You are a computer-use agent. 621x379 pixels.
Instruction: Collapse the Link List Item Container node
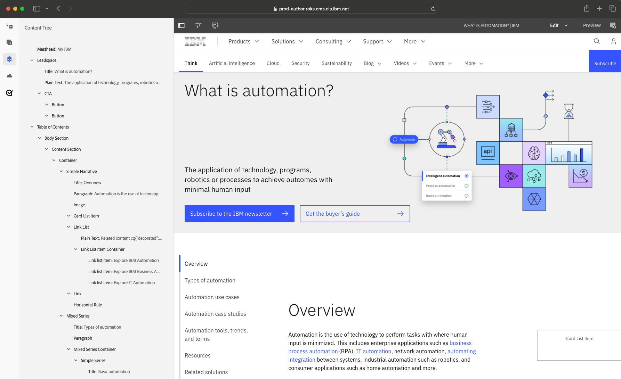(76, 249)
